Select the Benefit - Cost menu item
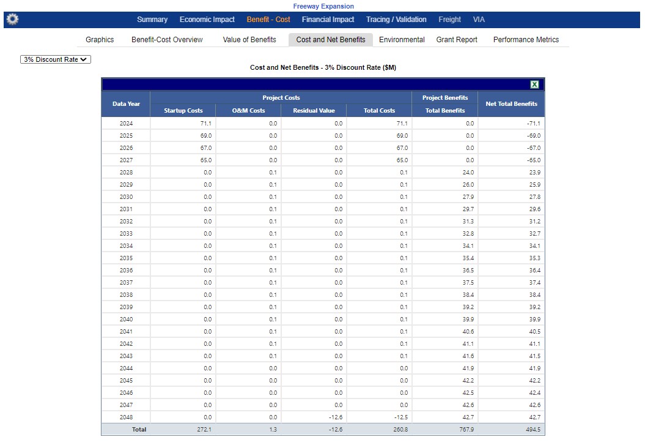Viewport: 645px width, 445px height. point(268,20)
